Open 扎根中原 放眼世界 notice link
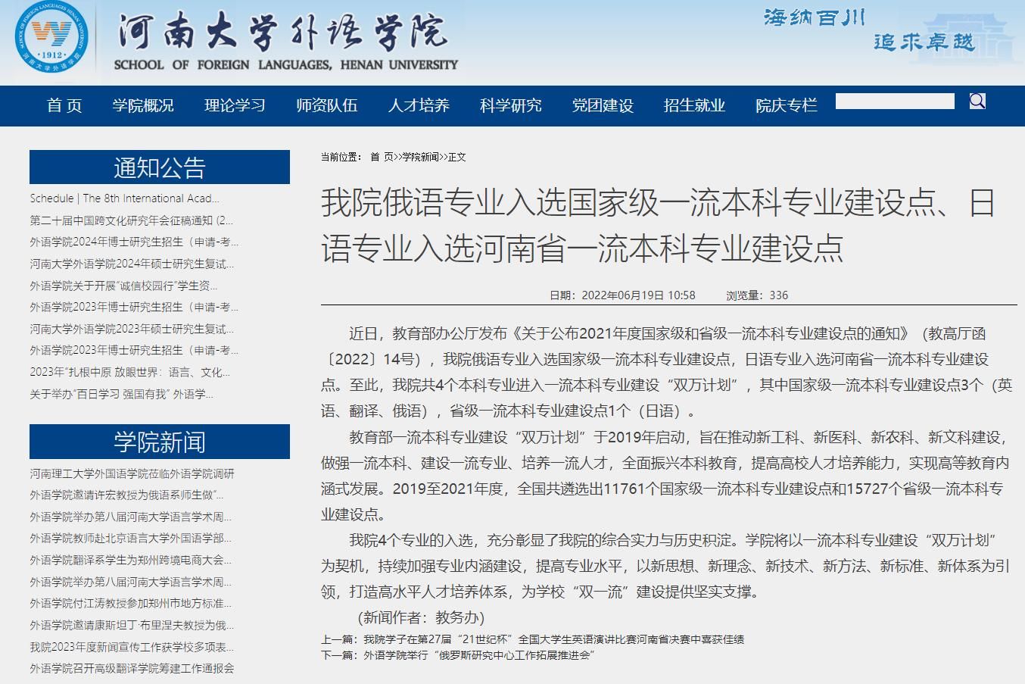1025x684 pixels. [x=129, y=372]
